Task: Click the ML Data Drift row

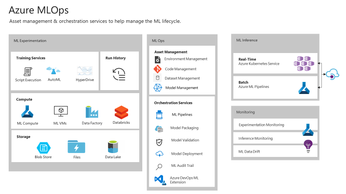Action: 276,151
